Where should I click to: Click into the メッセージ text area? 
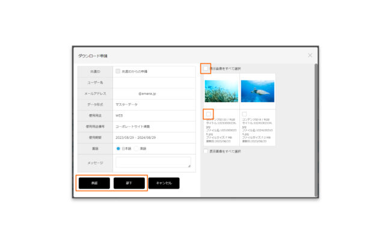(153, 162)
